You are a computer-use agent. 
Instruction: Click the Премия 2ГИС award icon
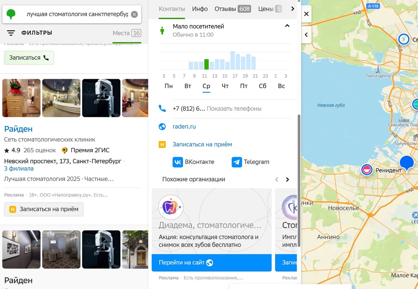click(x=65, y=150)
